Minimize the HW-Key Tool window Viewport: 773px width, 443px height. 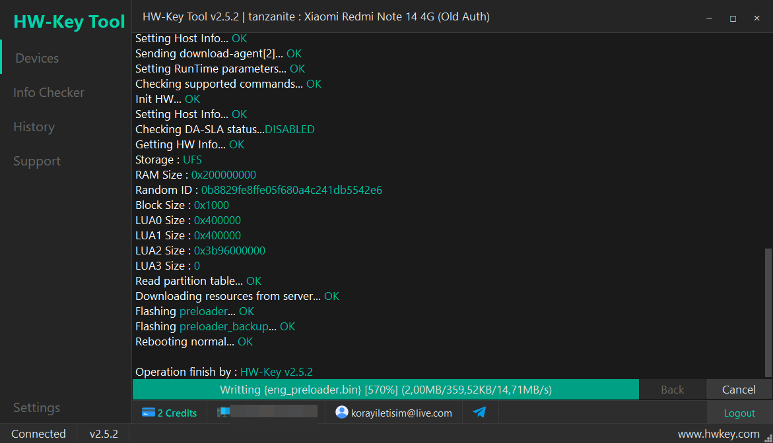pyautogui.click(x=710, y=18)
